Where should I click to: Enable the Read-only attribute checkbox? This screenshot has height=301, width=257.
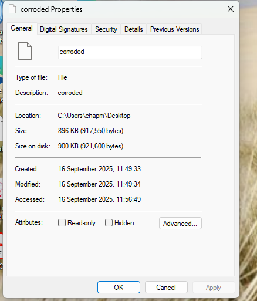62,223
